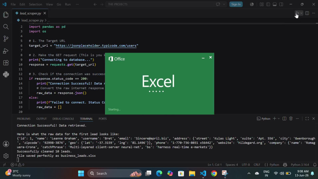This screenshot has height=179, width=318.
Task: Change line ending via CRLF status item
Action: click(257, 165)
